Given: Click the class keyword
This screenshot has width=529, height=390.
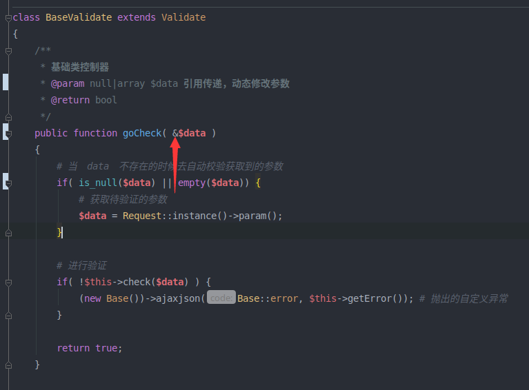Looking at the screenshot, I should [x=26, y=17].
